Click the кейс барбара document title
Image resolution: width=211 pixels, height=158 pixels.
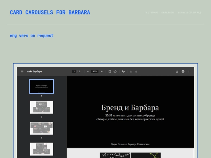34,71
